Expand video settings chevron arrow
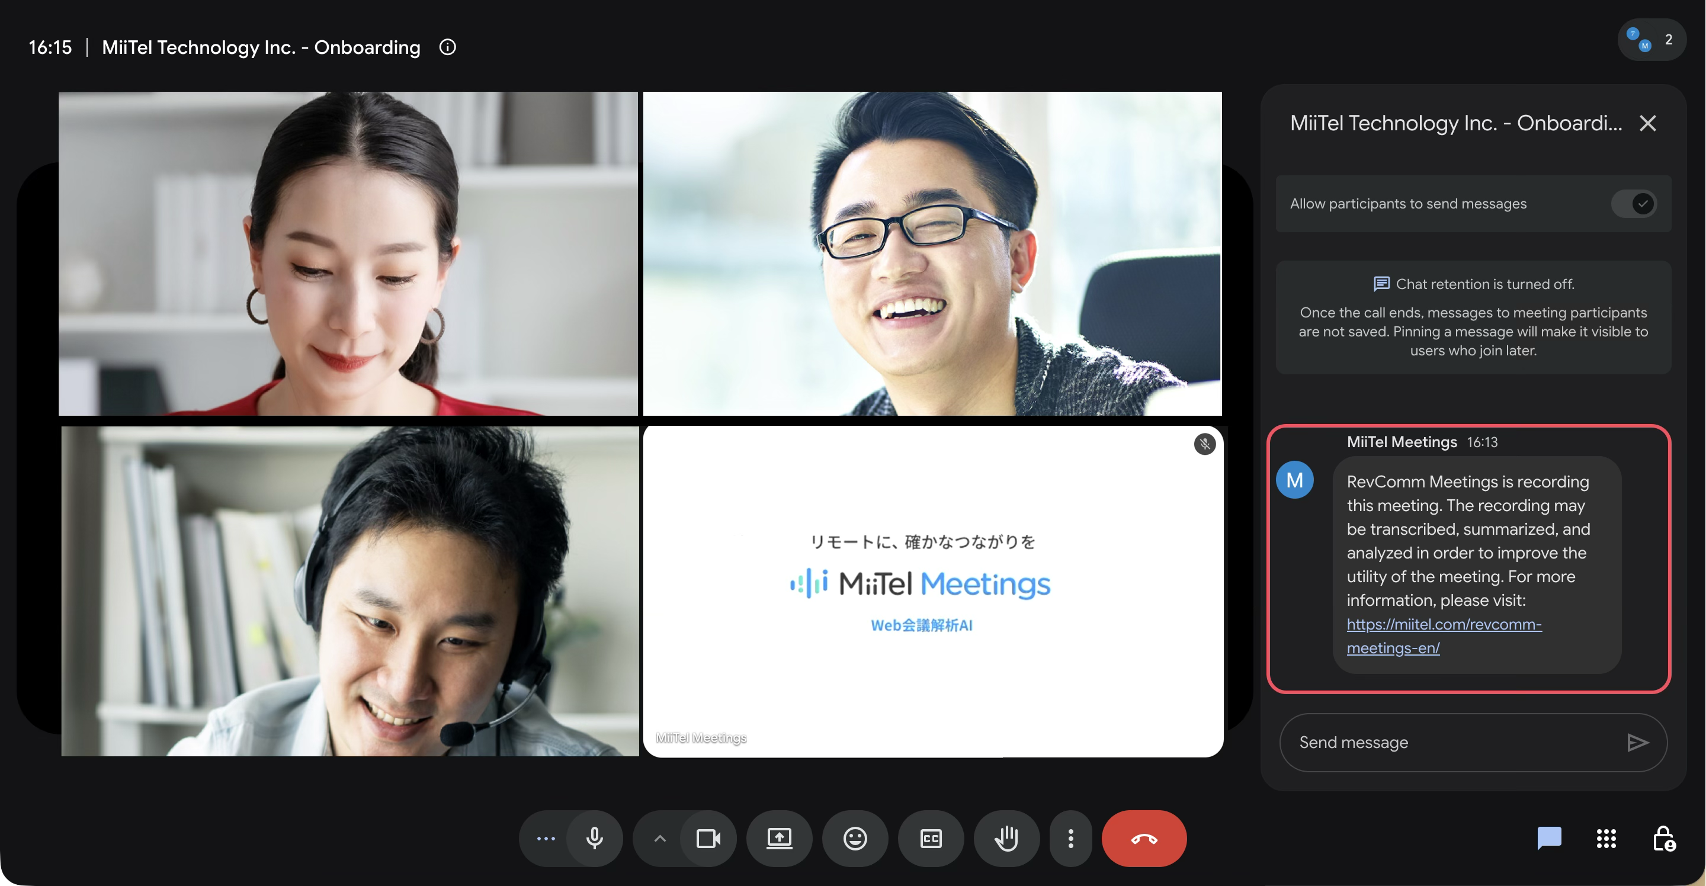 pos(660,838)
